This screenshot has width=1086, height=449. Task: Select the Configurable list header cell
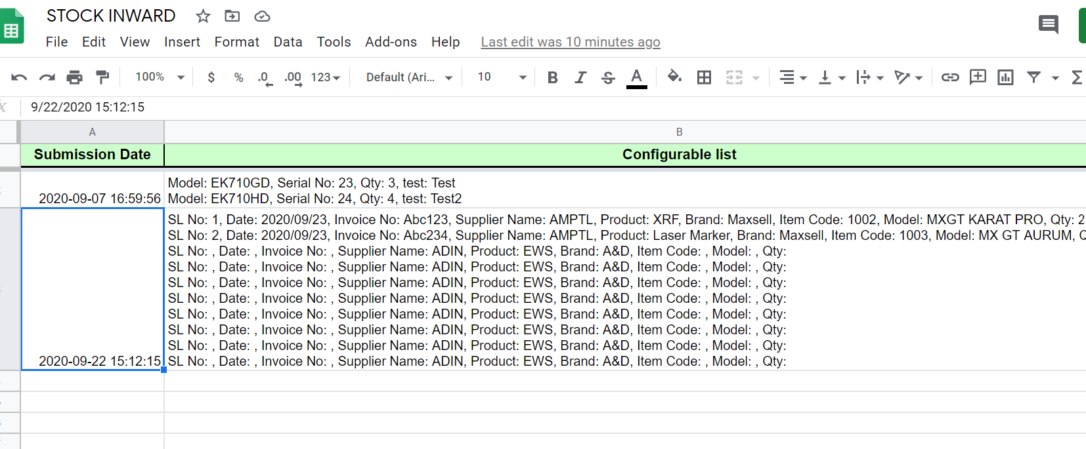click(x=625, y=155)
